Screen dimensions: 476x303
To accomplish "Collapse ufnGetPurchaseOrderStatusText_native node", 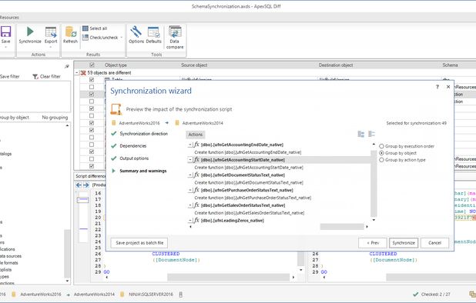I will click(190, 190).
